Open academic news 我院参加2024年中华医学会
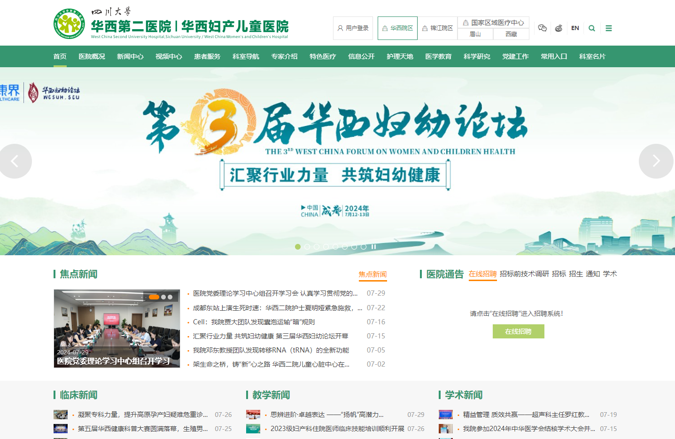675x439 pixels. click(529, 429)
